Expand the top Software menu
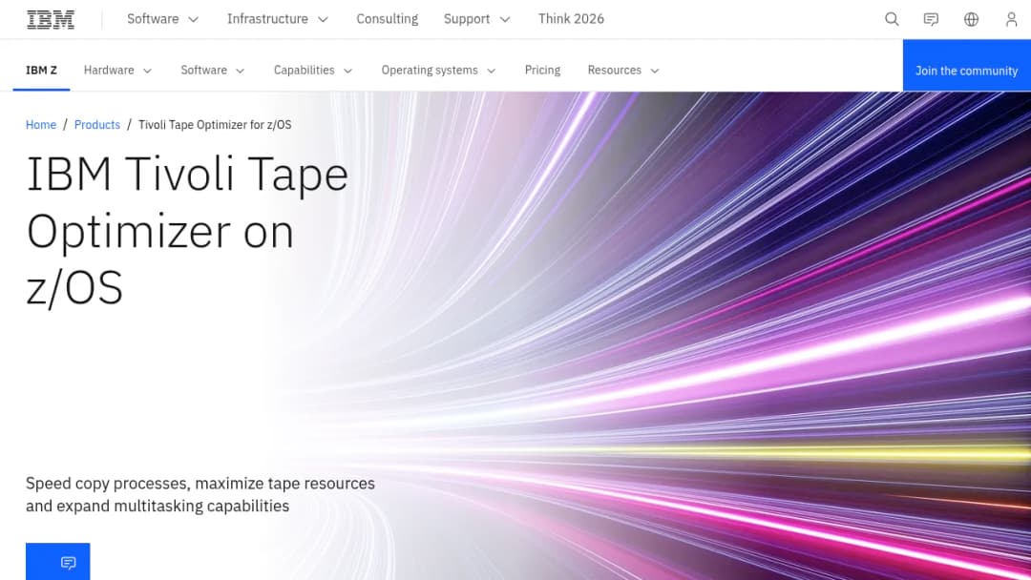The height and width of the screenshot is (580, 1031). pyautogui.click(x=162, y=19)
